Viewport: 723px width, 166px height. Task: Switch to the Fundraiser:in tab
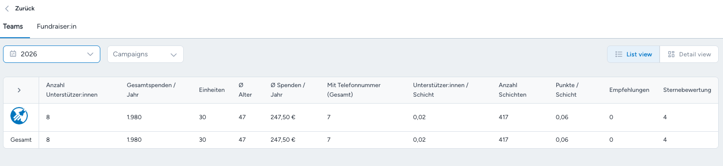(57, 26)
